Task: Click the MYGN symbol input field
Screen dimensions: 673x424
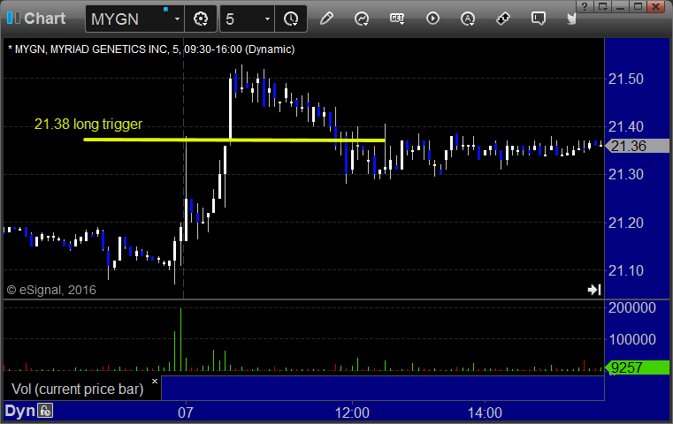Action: point(128,19)
